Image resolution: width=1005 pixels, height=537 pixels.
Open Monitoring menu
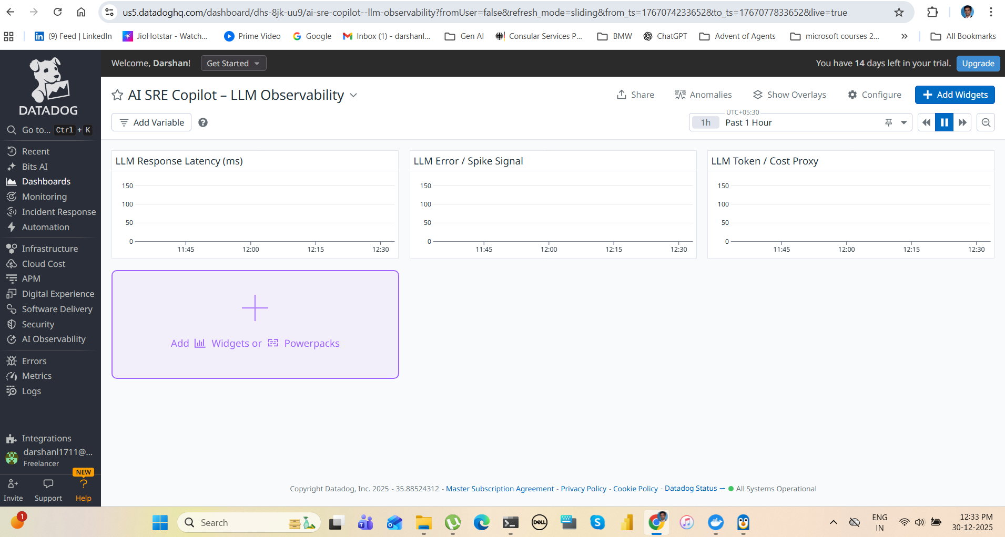[44, 197]
